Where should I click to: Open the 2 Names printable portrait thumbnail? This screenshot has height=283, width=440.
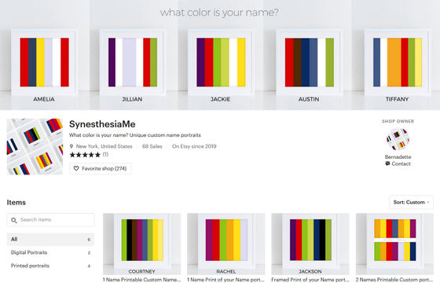pos(394,244)
